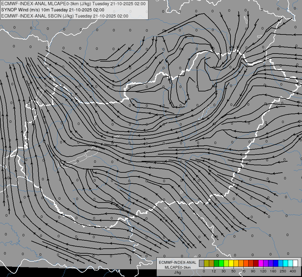Viewport: 302px width, 277px height.
Task: Click the 30 value under the legend
Action: click(224, 271)
